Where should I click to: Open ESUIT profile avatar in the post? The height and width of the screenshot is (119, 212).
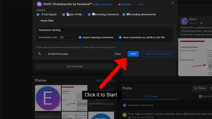184,21
